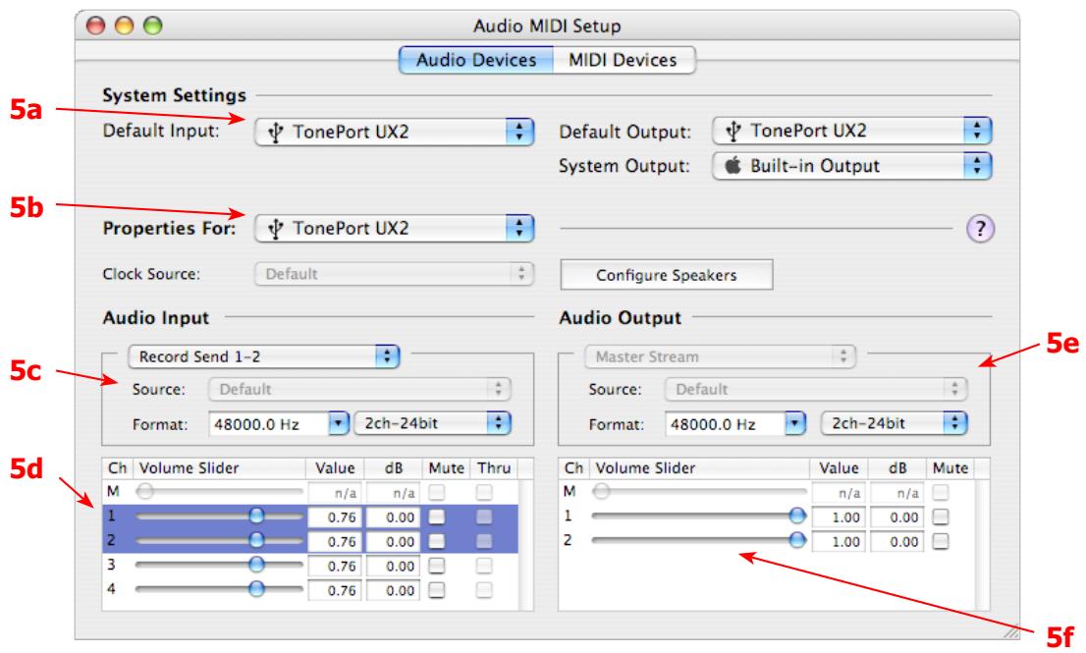Click the red close window button
The height and width of the screenshot is (653, 1086).
95,26
